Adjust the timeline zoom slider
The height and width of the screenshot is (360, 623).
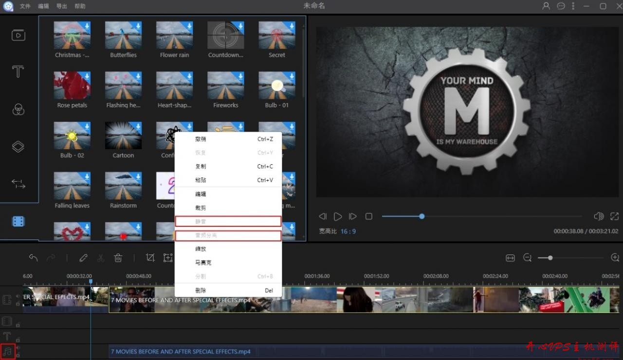click(x=550, y=258)
